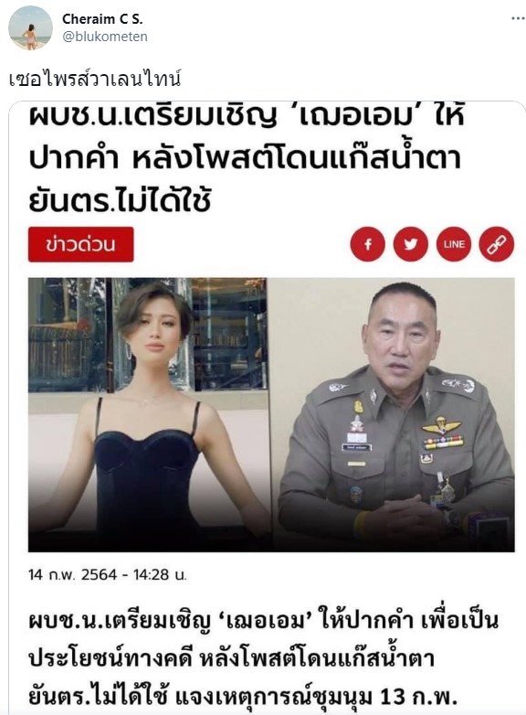Viewport: 526px width, 715px height.
Task: Click the date stamp 14 ก.พ. 2564
Action: [x=72, y=574]
